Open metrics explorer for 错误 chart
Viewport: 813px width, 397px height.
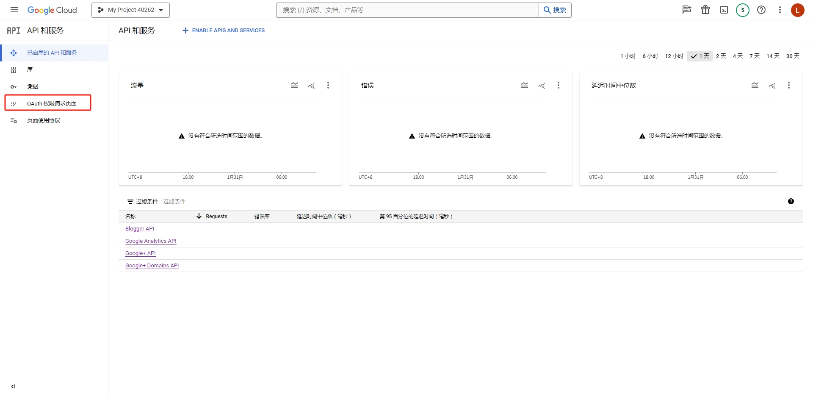542,86
